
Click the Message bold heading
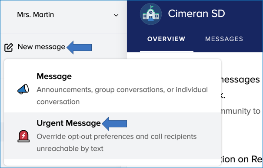(x=54, y=76)
